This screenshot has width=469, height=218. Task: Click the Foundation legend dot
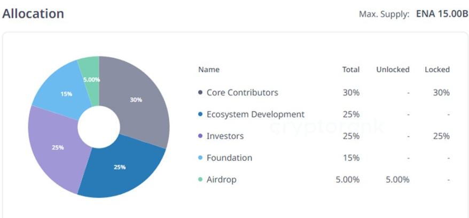[200, 158]
